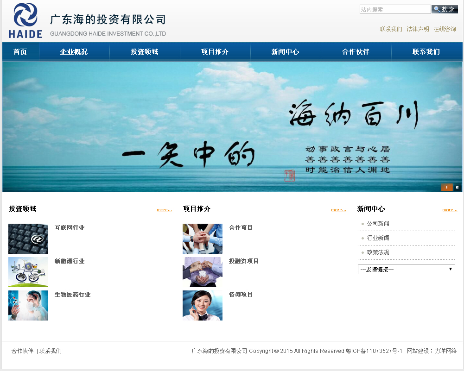
Task: Click the HAIDE company logo
Action: click(25, 20)
